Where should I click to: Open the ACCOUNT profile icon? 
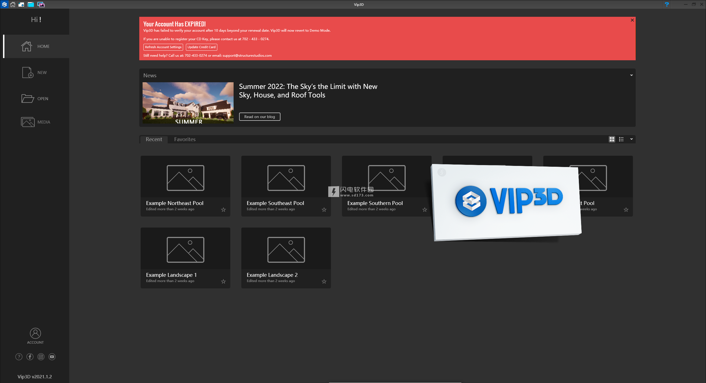(x=35, y=336)
